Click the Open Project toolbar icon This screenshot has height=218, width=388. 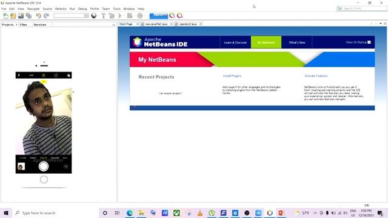pos(21,16)
